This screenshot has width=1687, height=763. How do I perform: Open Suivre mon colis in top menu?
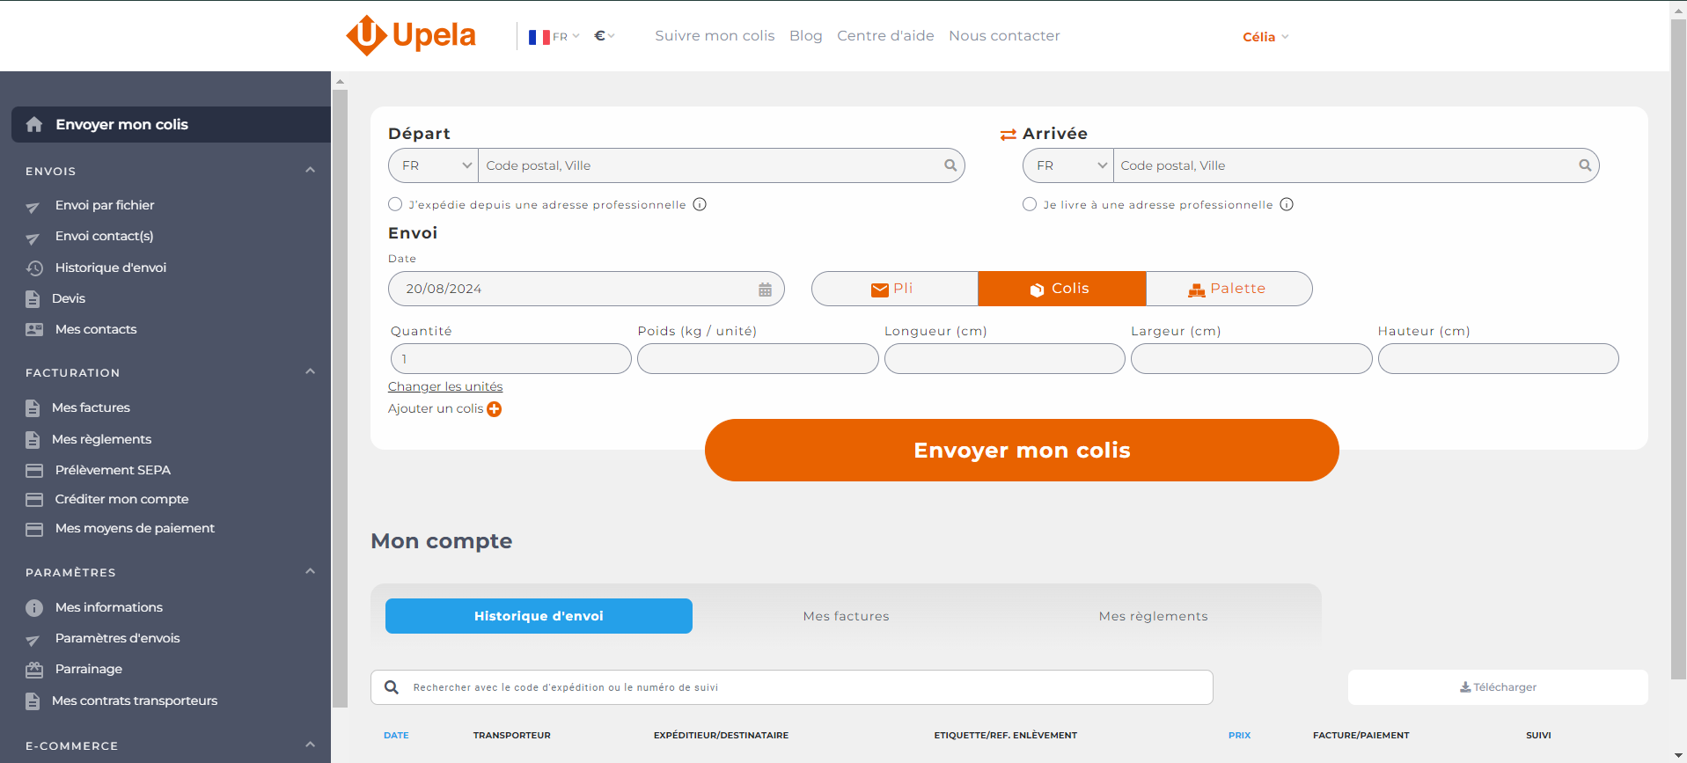point(715,36)
